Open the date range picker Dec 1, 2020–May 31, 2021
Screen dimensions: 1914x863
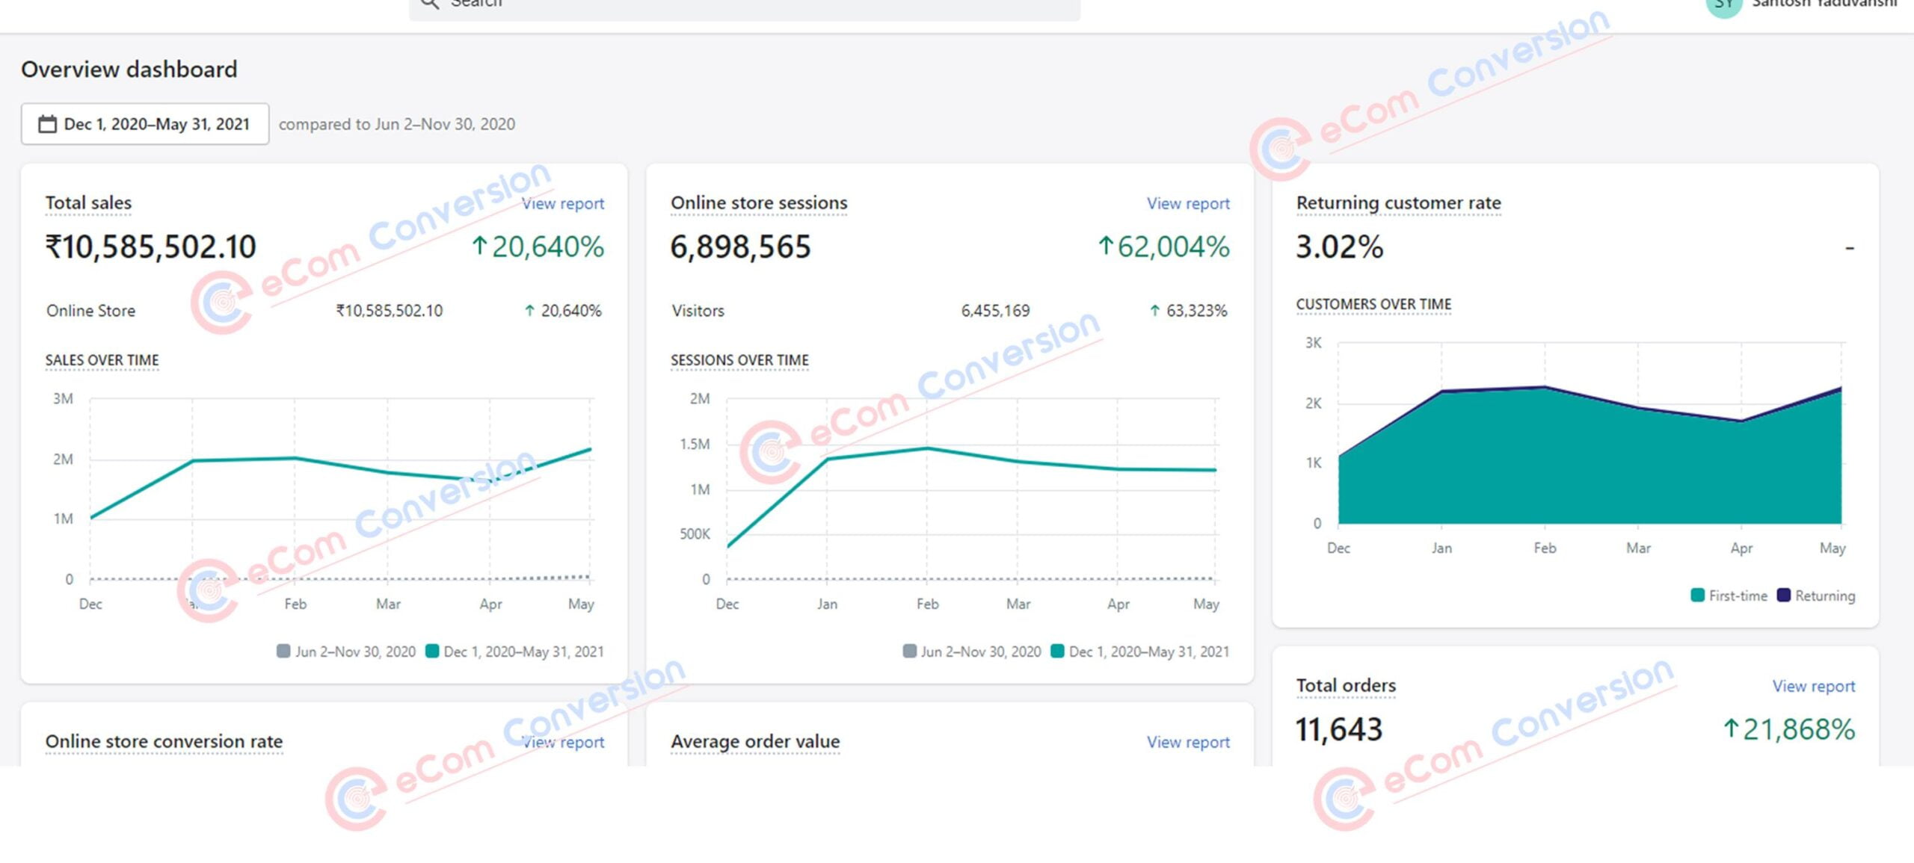pos(145,124)
